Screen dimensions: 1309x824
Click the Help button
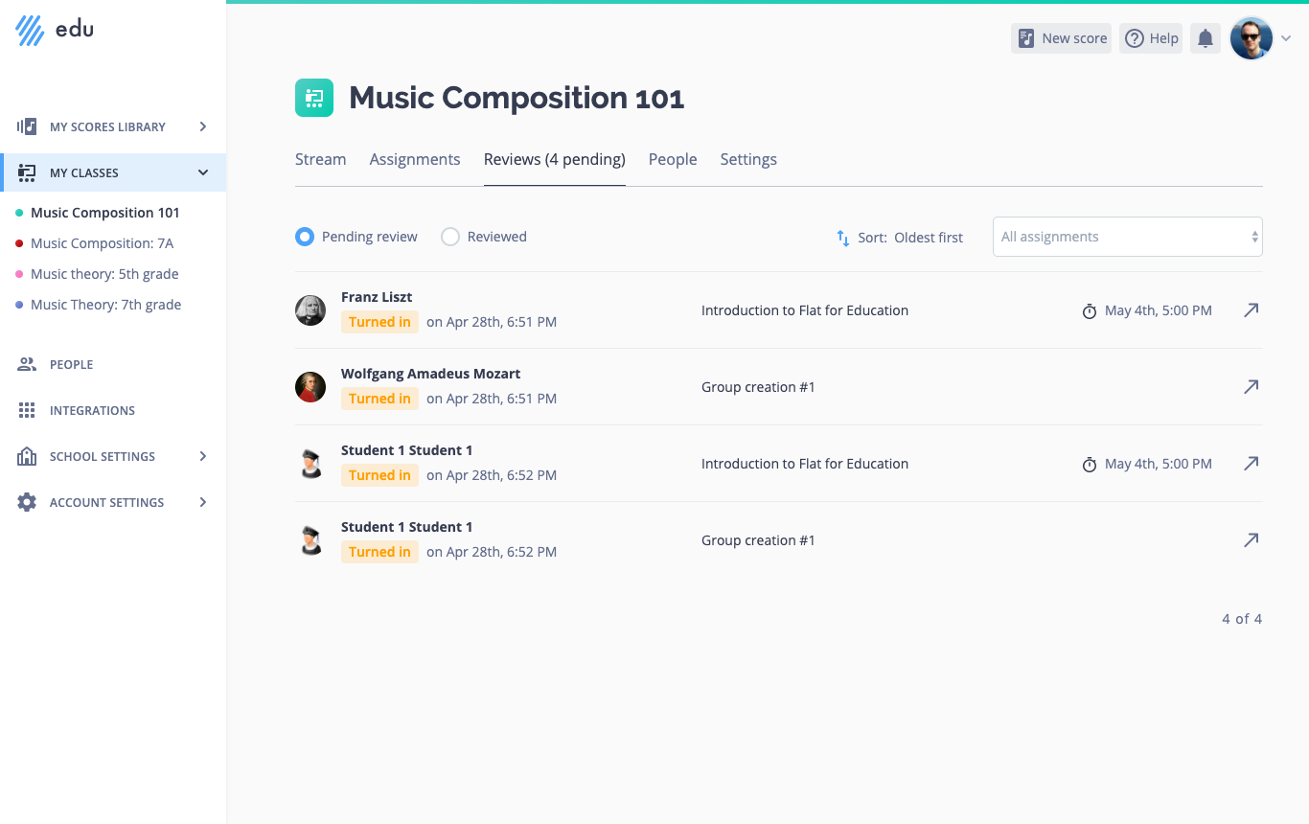pos(1151,38)
